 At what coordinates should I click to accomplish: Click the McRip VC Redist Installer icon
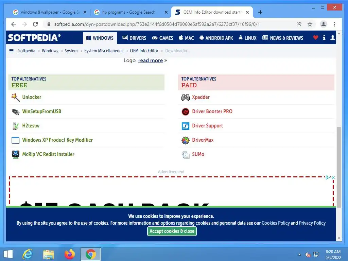(x=16, y=154)
